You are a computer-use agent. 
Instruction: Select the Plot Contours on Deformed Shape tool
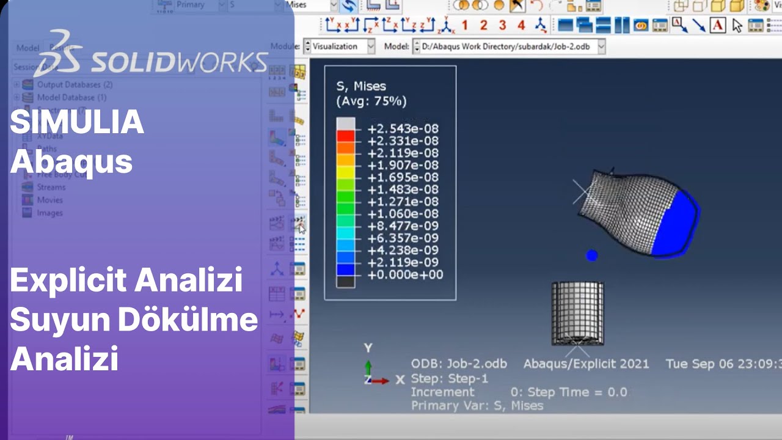(276, 136)
